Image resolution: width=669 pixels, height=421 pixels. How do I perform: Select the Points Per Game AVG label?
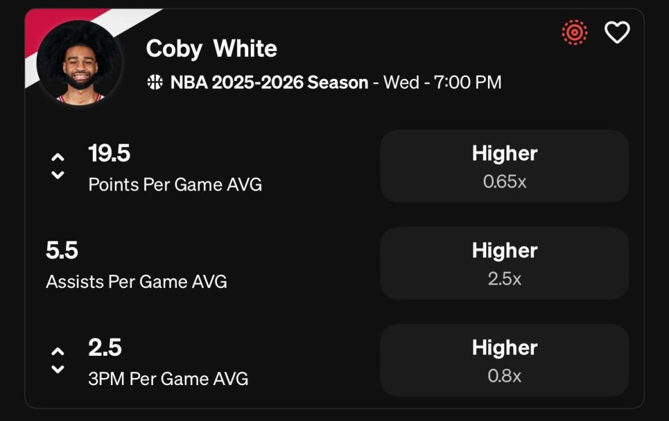(175, 185)
